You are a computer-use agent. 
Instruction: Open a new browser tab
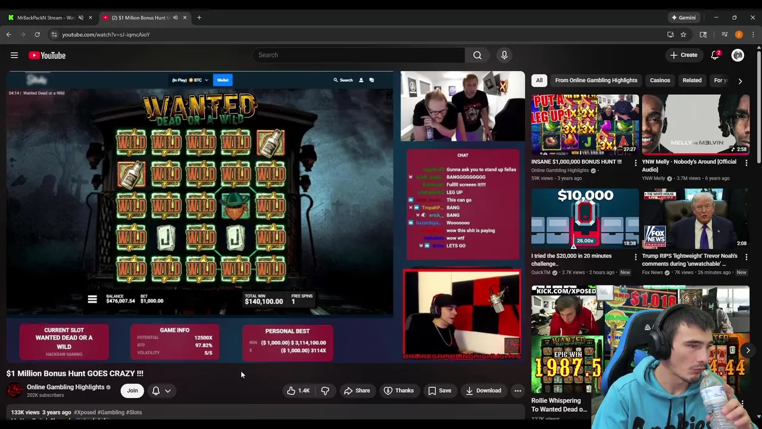(x=199, y=17)
